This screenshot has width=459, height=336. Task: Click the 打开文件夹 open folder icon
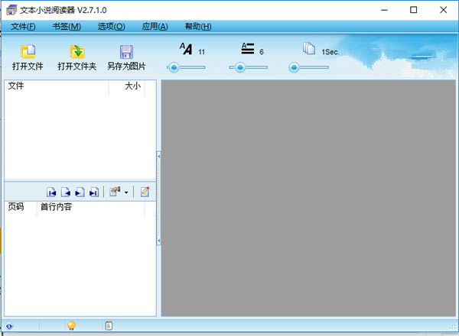click(77, 52)
